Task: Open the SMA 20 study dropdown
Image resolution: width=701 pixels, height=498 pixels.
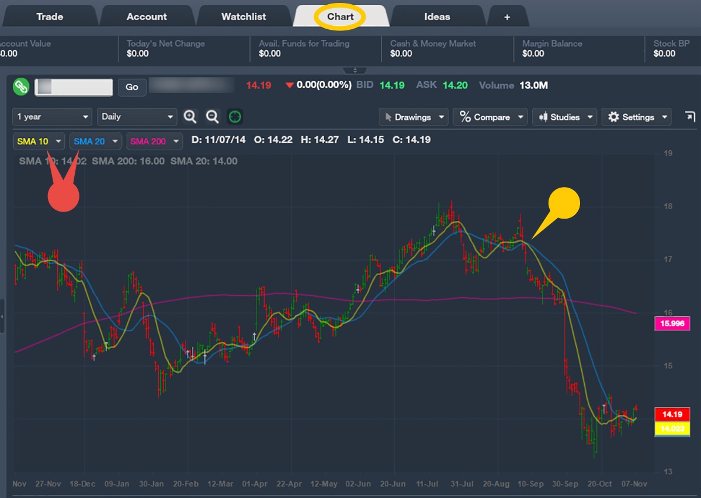Action: (x=95, y=141)
